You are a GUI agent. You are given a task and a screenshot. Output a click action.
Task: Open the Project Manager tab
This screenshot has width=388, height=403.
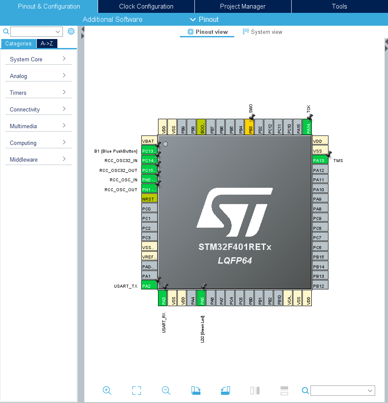(x=242, y=6)
